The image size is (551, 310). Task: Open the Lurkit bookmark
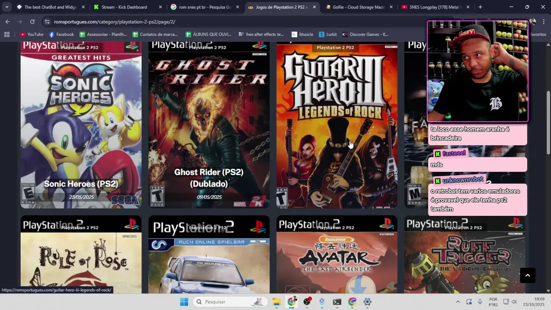328,34
